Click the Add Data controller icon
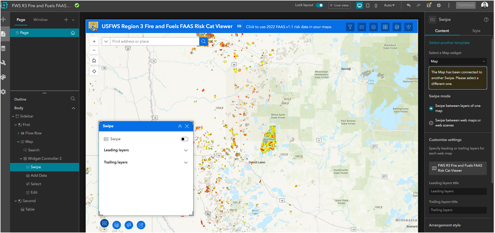 [x=117, y=225]
